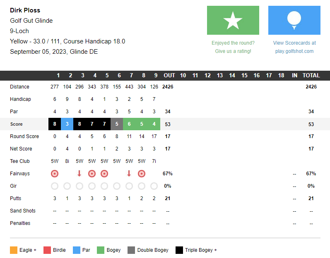Click the fairway miss arrow on hole 3
Screen dimensions: 330x258
point(79,174)
